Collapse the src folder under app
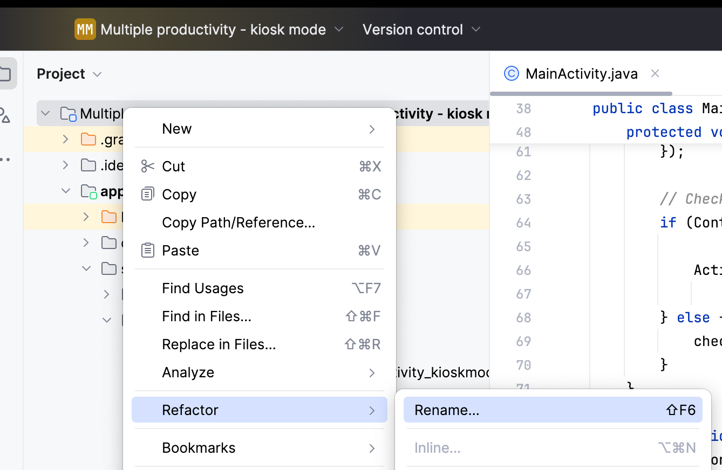The image size is (722, 470). coord(86,268)
